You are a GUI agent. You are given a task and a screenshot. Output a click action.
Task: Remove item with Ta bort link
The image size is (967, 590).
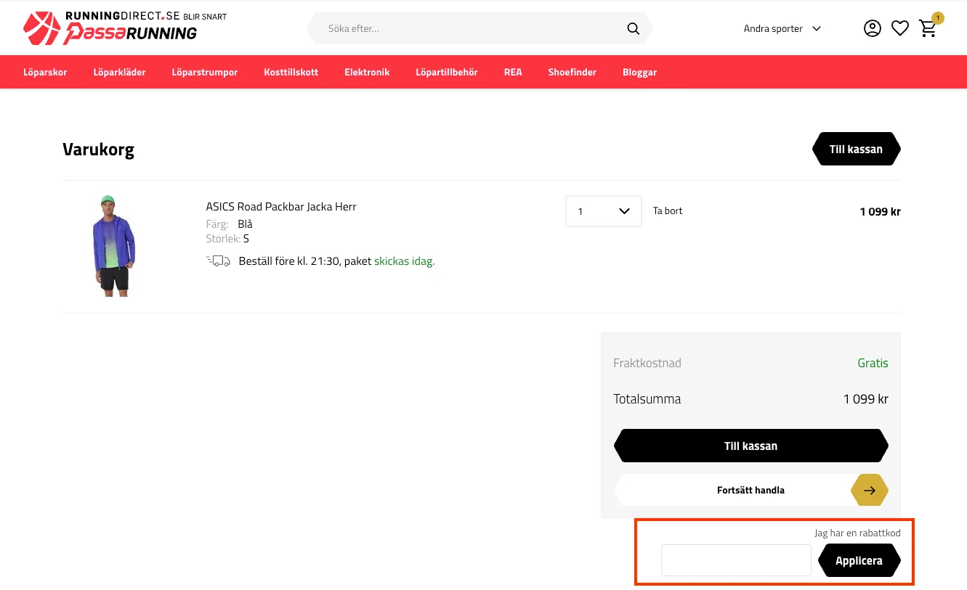click(667, 210)
